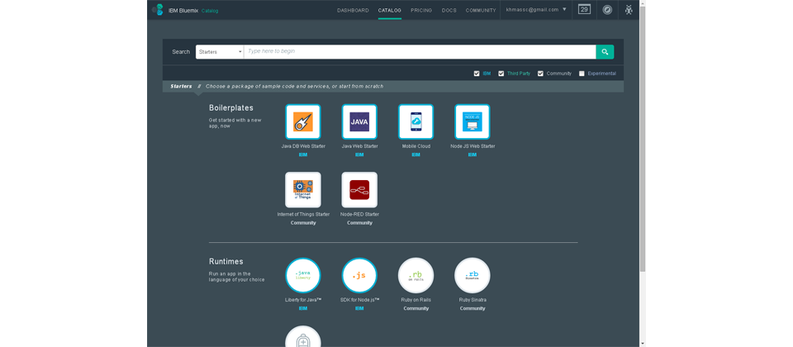Click the Node-RED Starter label
Image resolution: width=793 pixels, height=347 pixels.
click(x=359, y=214)
